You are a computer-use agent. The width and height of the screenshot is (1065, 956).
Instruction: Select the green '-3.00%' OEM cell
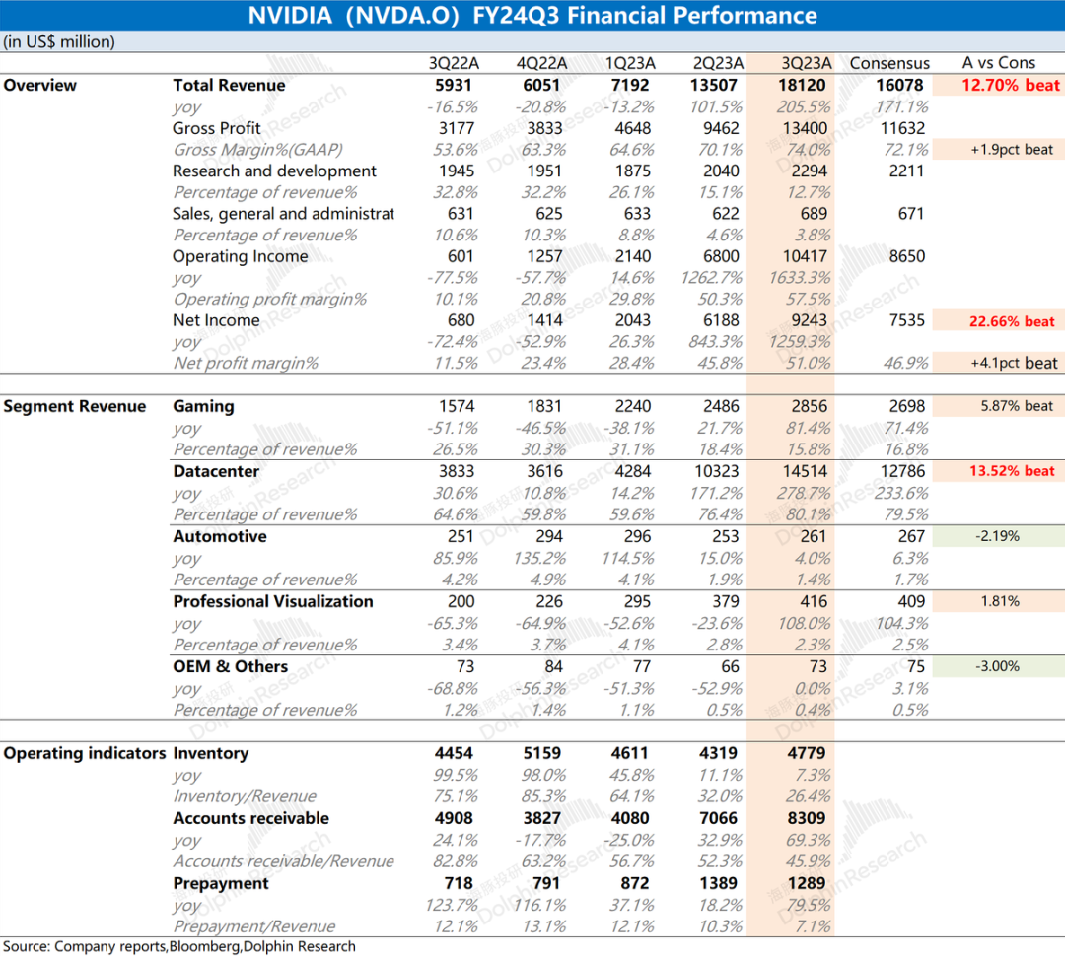pos(999,667)
